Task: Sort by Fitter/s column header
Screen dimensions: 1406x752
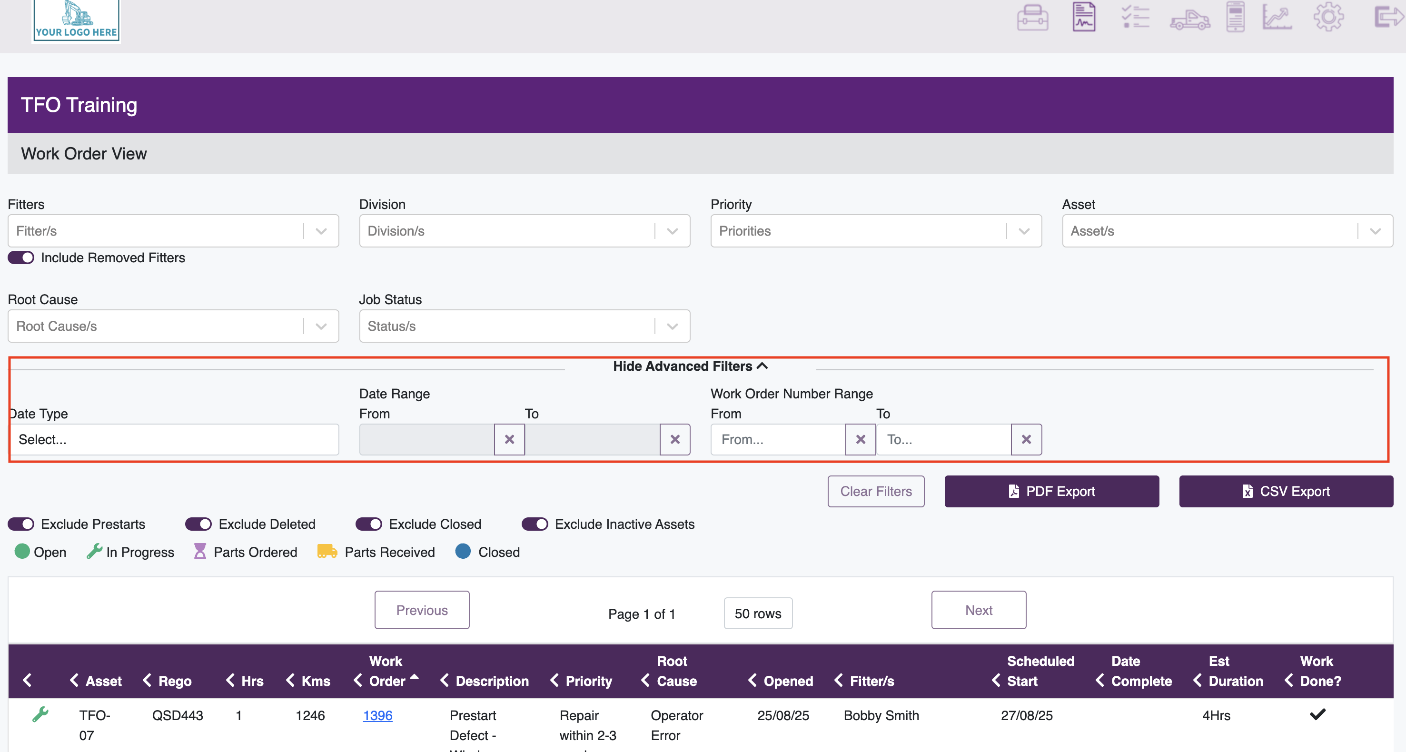Action: 871,681
